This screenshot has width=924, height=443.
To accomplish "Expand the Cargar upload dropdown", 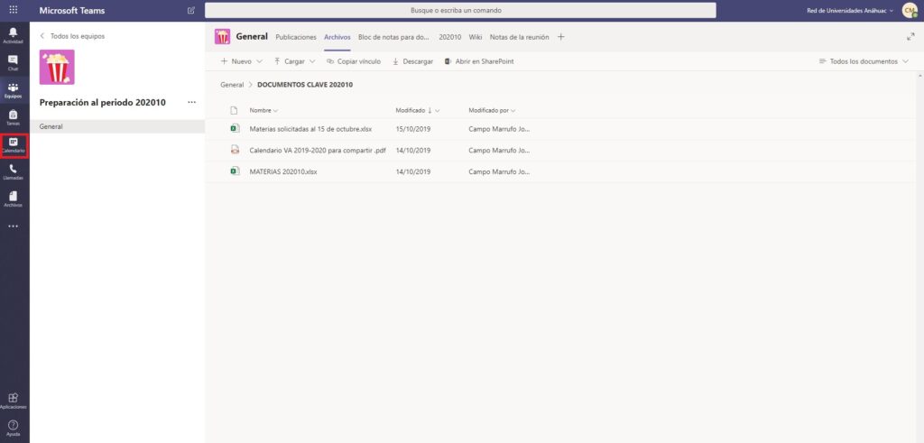I will coord(294,61).
